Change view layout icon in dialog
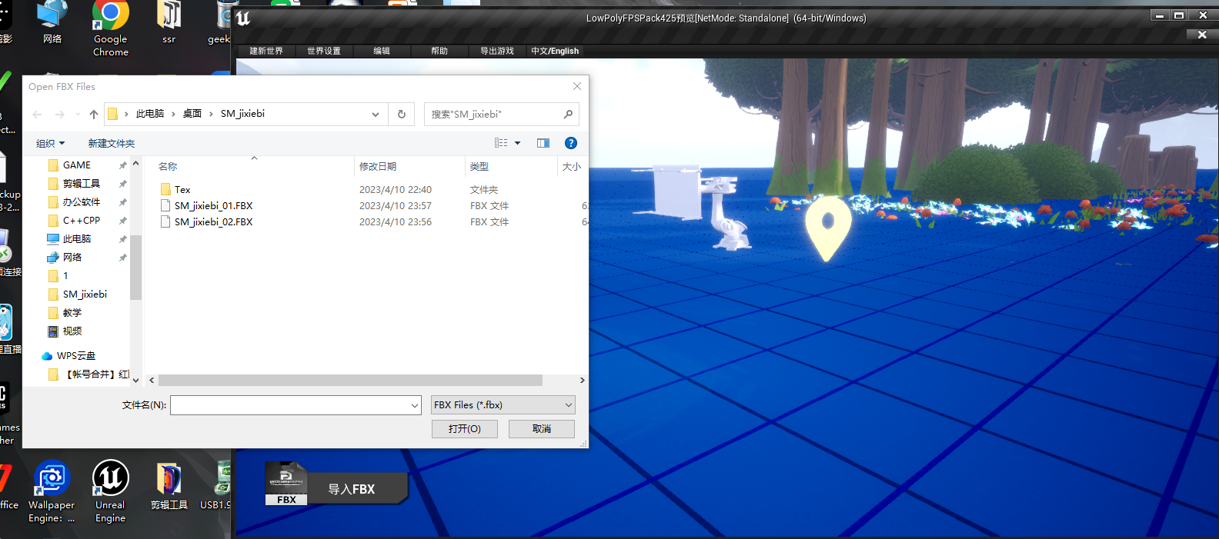Image resolution: width=1219 pixels, height=539 pixels. coord(501,143)
